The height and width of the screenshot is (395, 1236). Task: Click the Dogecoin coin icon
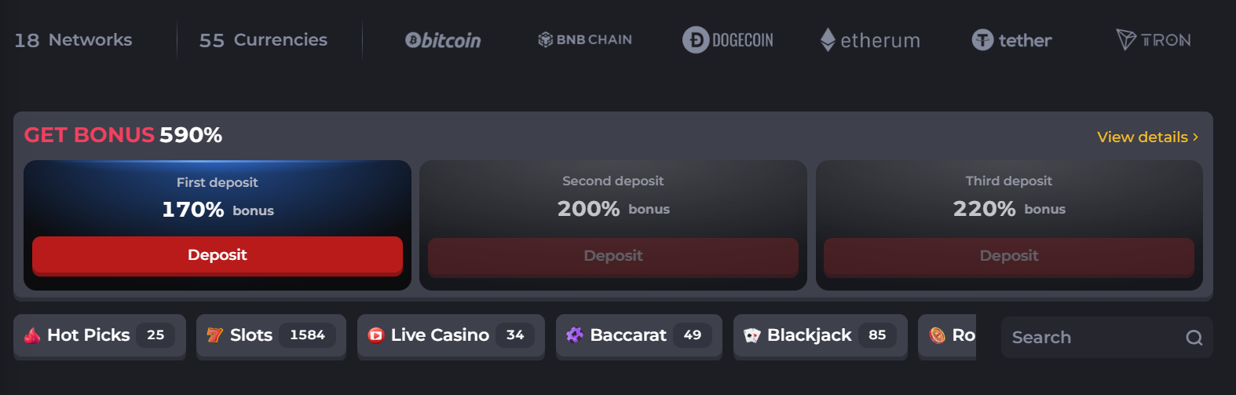click(695, 40)
